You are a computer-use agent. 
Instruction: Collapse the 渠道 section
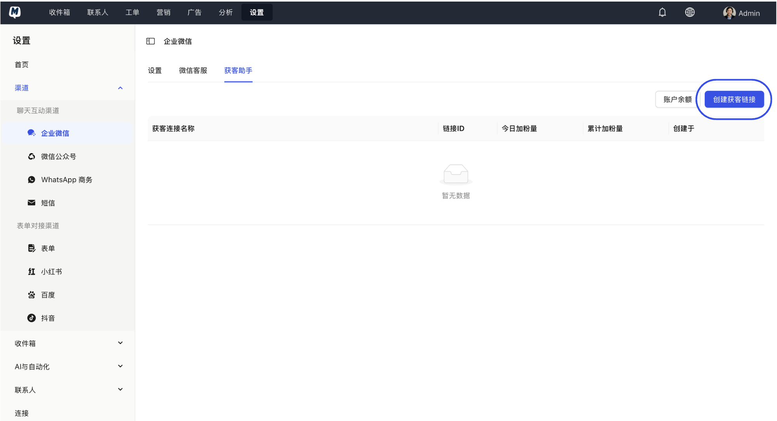120,88
